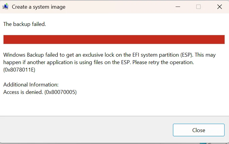Select the "The backup failed." heading

[x=24, y=24]
